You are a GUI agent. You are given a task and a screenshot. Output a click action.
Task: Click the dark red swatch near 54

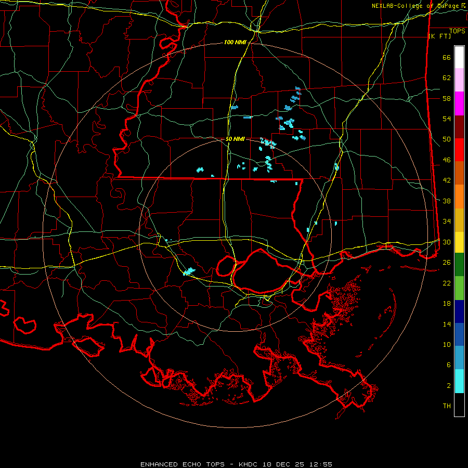pos(459,127)
